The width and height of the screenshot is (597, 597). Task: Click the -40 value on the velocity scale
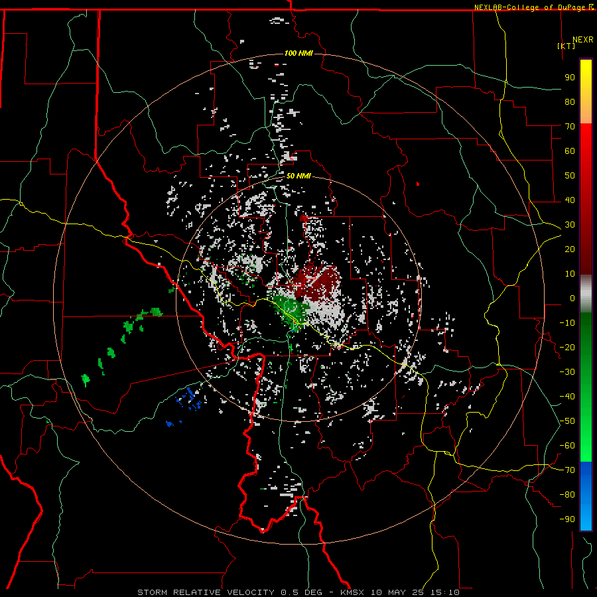567,397
